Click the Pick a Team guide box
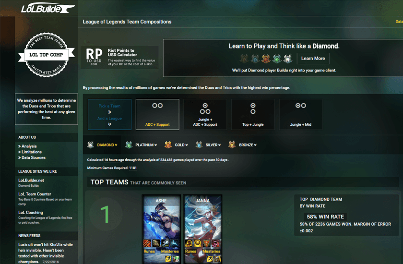Image resolution: width=403 pixels, height=264 pixels. pos(109,114)
